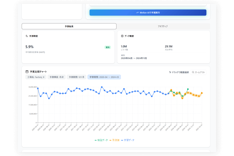Screen dimensions: 234x156
Task: Click the pulse icon next to 予測精度
Action: coord(27,35)
